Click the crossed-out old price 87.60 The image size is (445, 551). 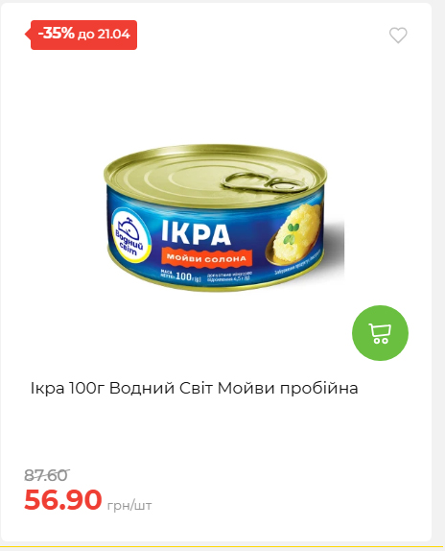click(46, 476)
